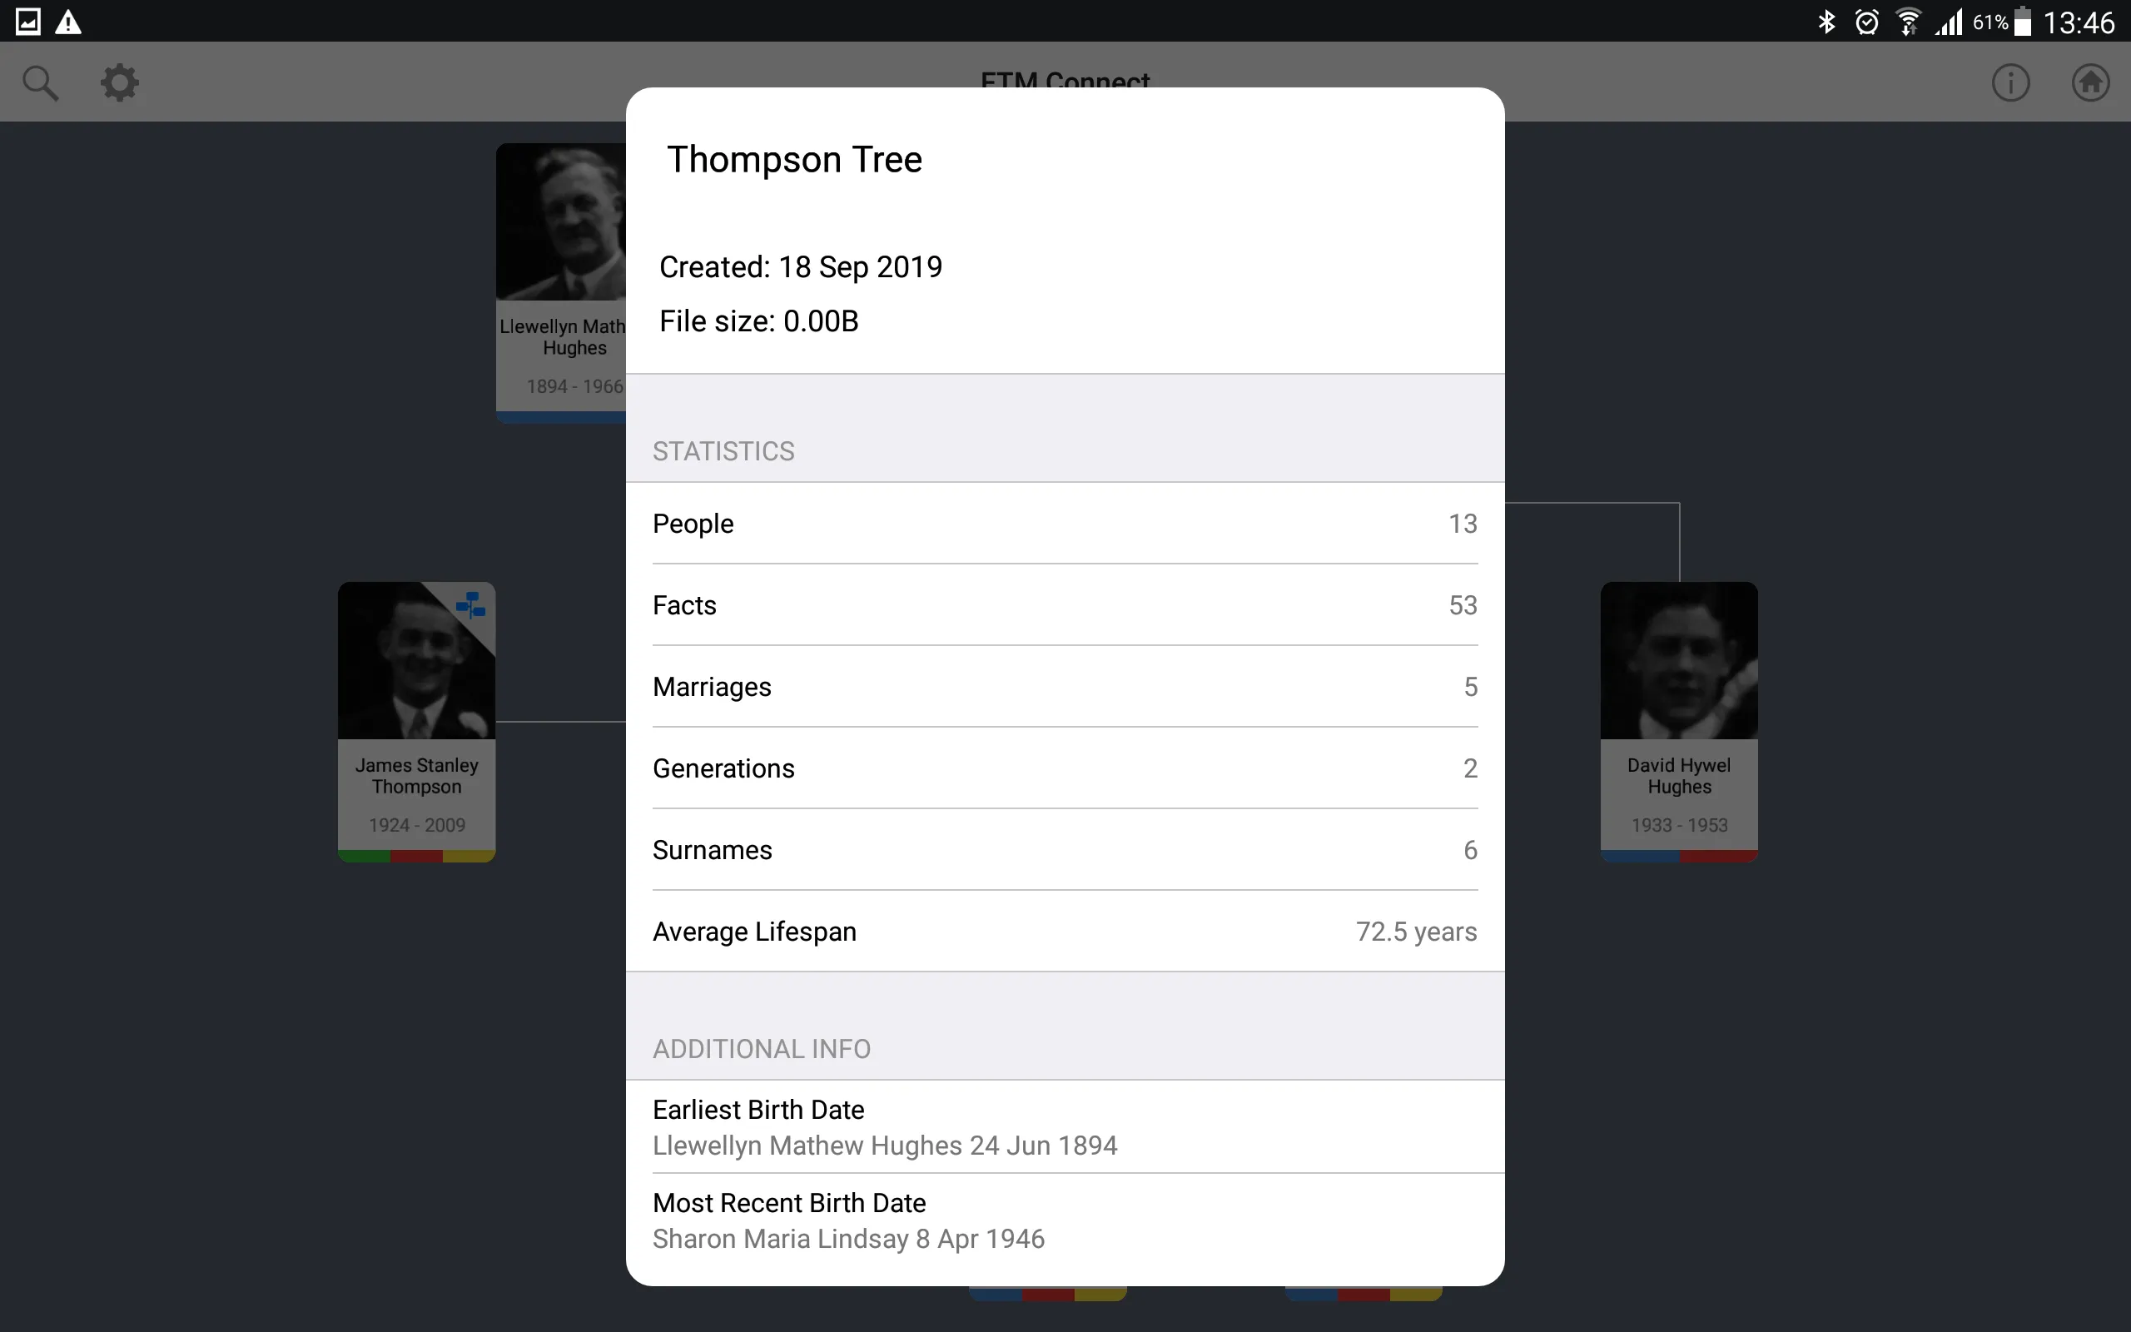The width and height of the screenshot is (2131, 1332).
Task: Navigate to home screen
Action: pos(2091,83)
